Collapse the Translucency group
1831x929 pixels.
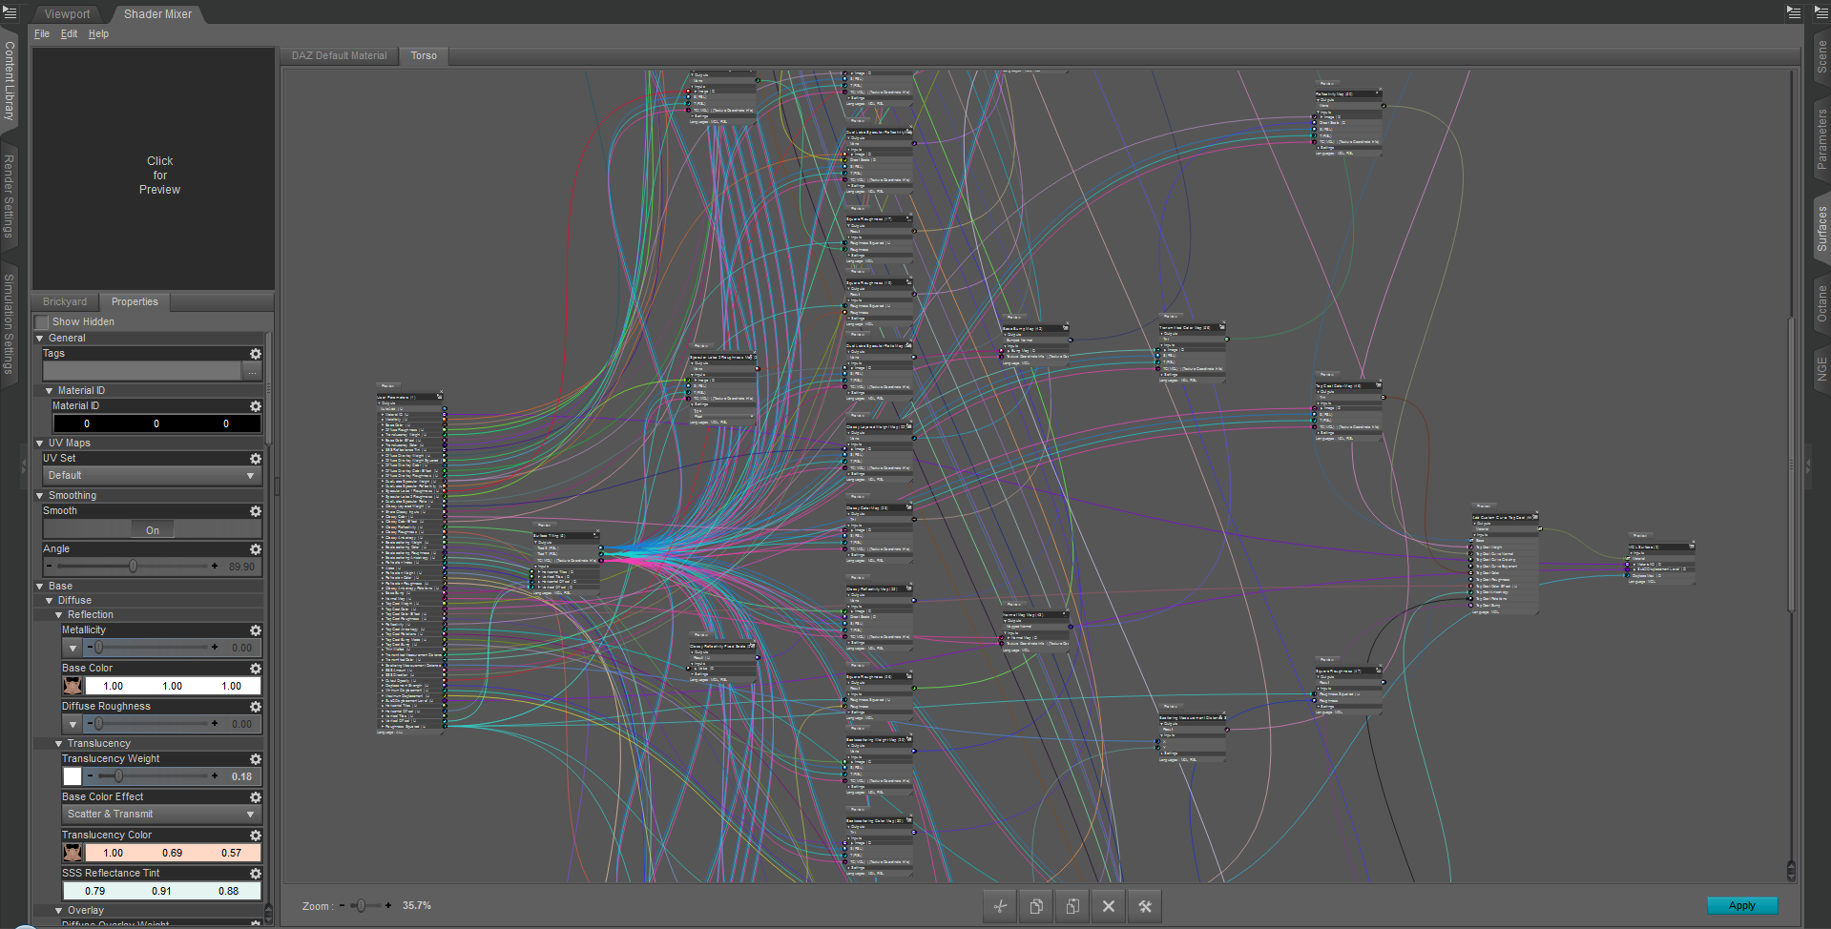(59, 744)
